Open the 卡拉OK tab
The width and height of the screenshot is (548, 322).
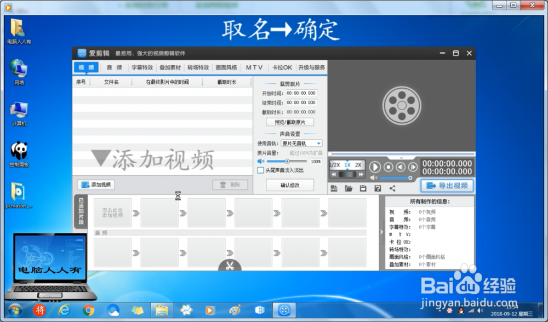point(282,67)
